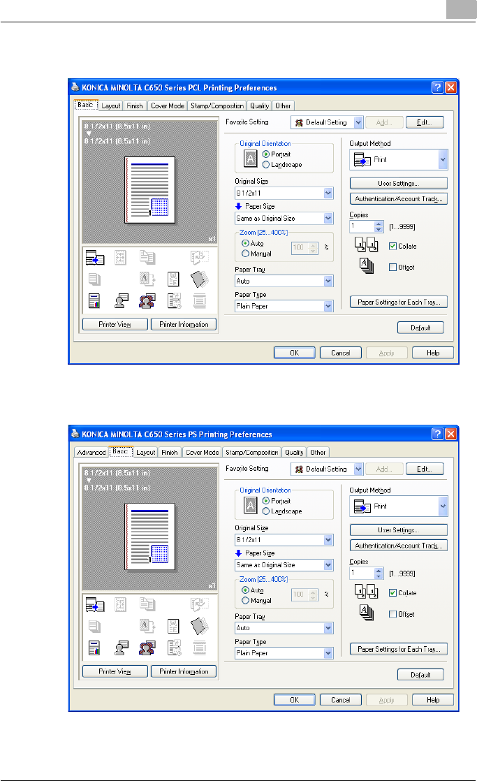Open Stamp/Composition tab in PCL window

tap(217, 105)
